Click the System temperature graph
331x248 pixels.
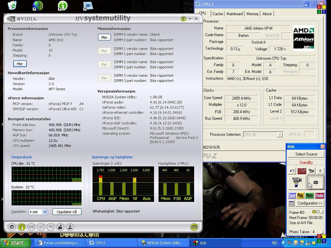[x=47, y=198]
